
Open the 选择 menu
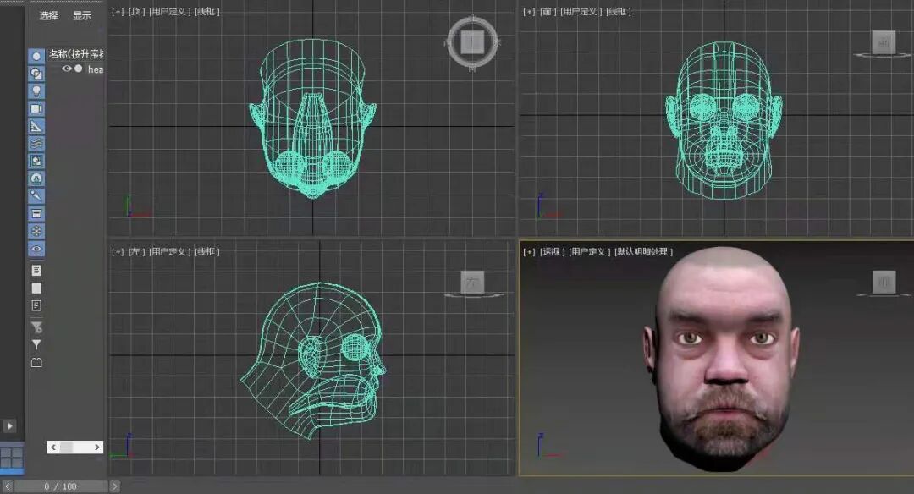pos(48,16)
